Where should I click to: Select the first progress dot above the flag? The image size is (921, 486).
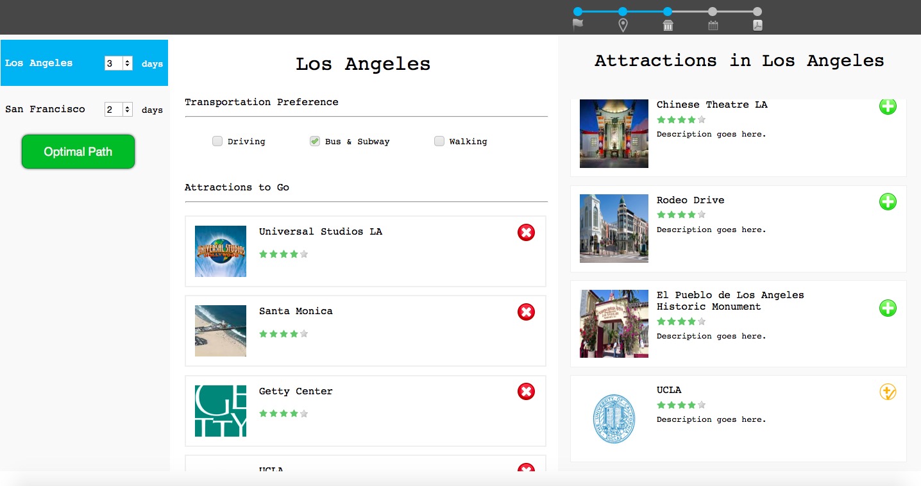578,12
